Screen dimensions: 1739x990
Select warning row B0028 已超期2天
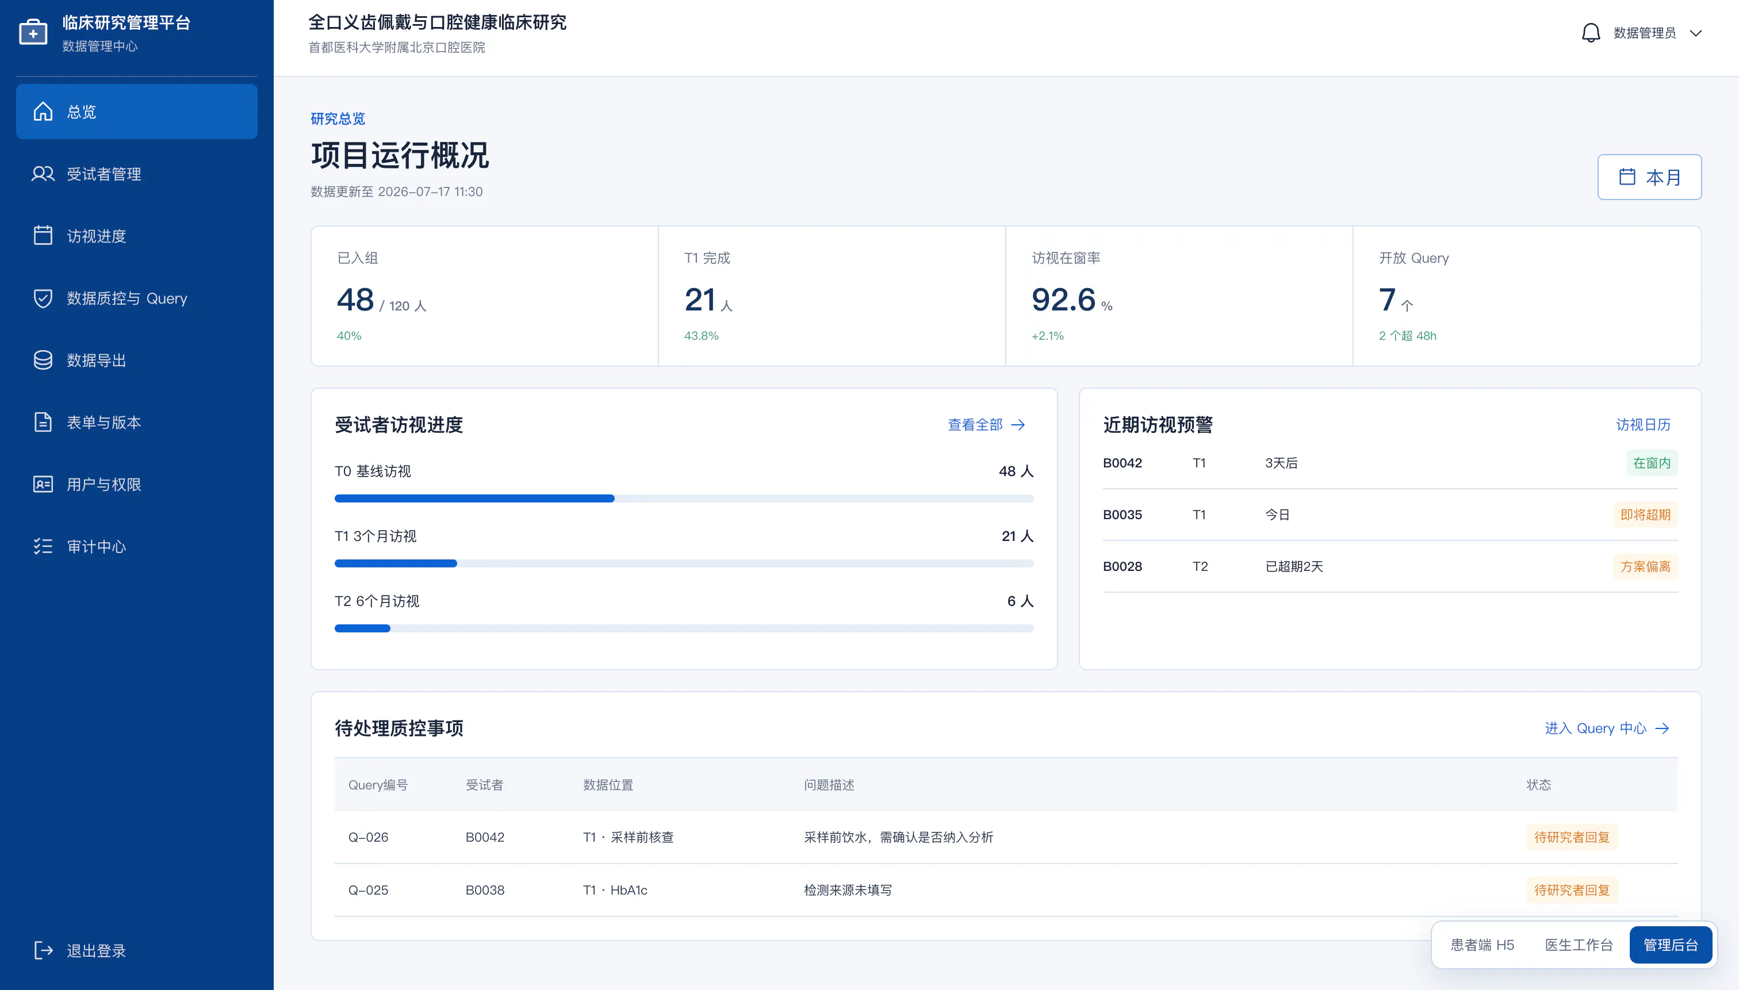click(1390, 566)
